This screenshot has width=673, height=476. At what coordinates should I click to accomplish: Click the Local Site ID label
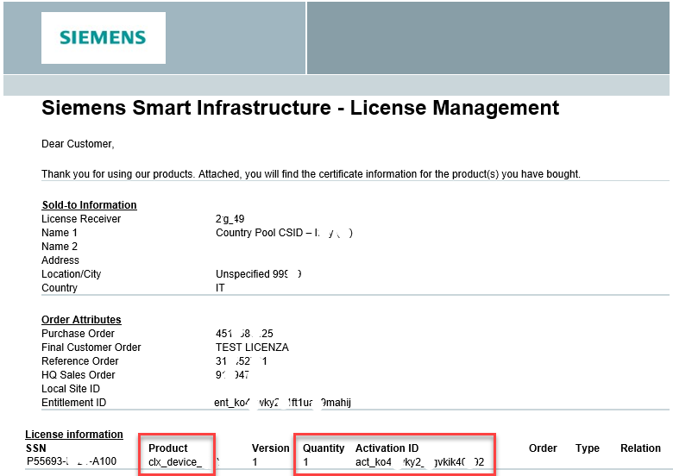71,389
